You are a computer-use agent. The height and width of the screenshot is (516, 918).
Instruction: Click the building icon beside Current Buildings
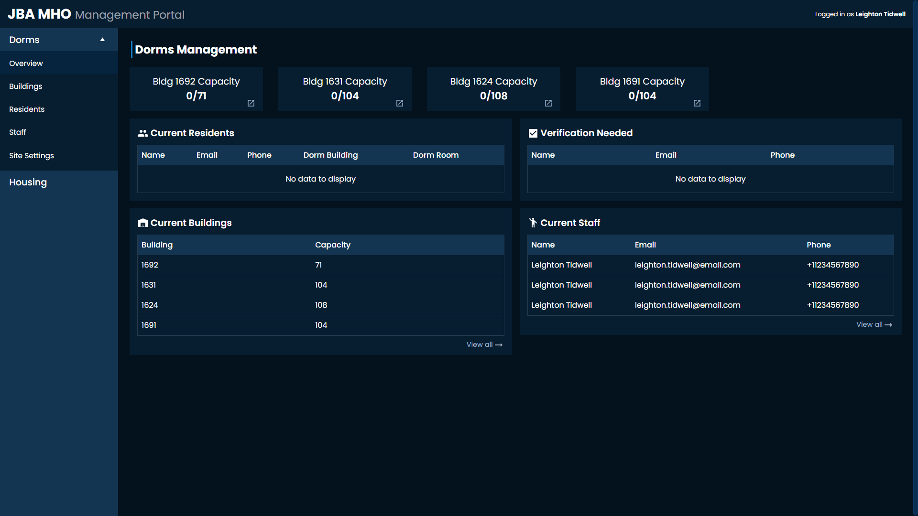(x=142, y=223)
